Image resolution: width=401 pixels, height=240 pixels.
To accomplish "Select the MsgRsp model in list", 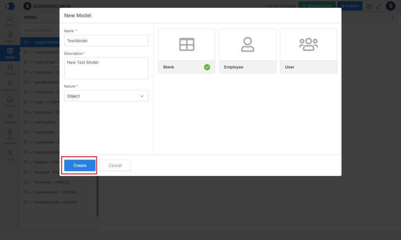I will [x=40, y=162].
